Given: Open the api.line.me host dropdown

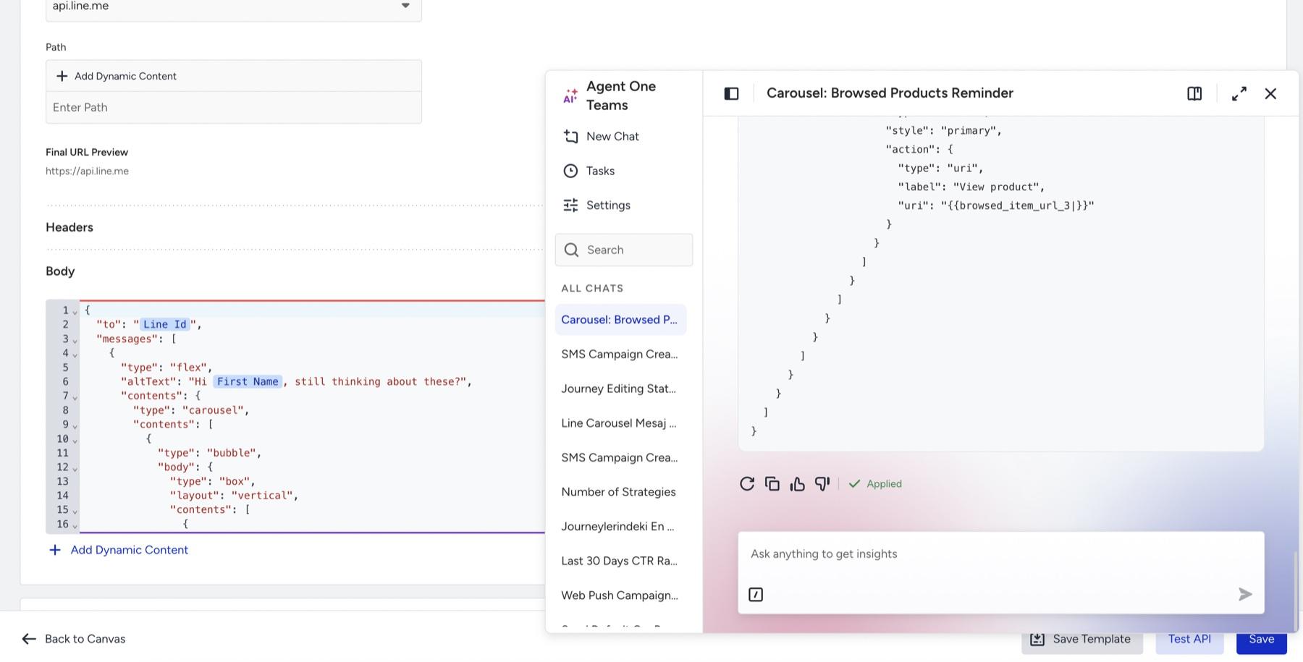Looking at the screenshot, I should click(234, 7).
